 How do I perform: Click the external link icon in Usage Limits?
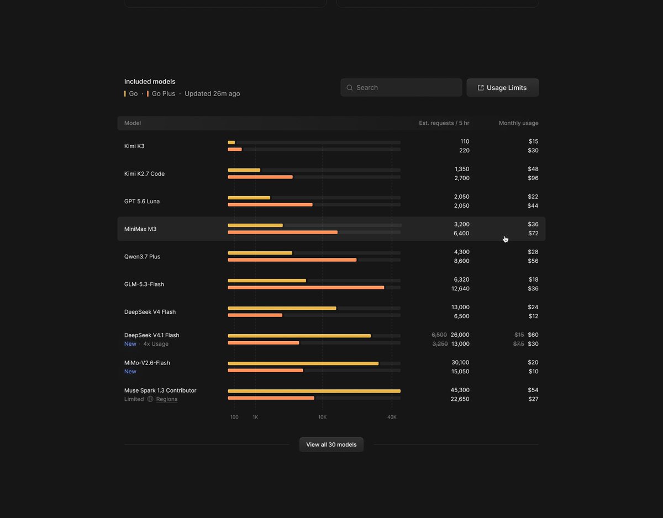coord(481,88)
